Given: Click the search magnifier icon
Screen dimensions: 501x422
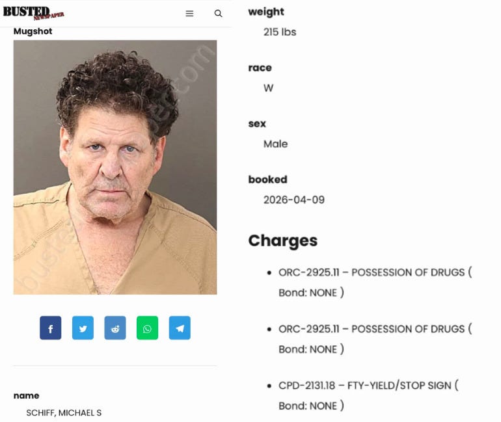Looking at the screenshot, I should 218,14.
